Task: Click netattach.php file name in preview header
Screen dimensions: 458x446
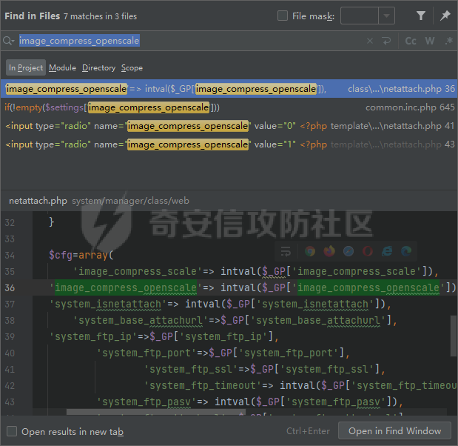Action: (38, 201)
